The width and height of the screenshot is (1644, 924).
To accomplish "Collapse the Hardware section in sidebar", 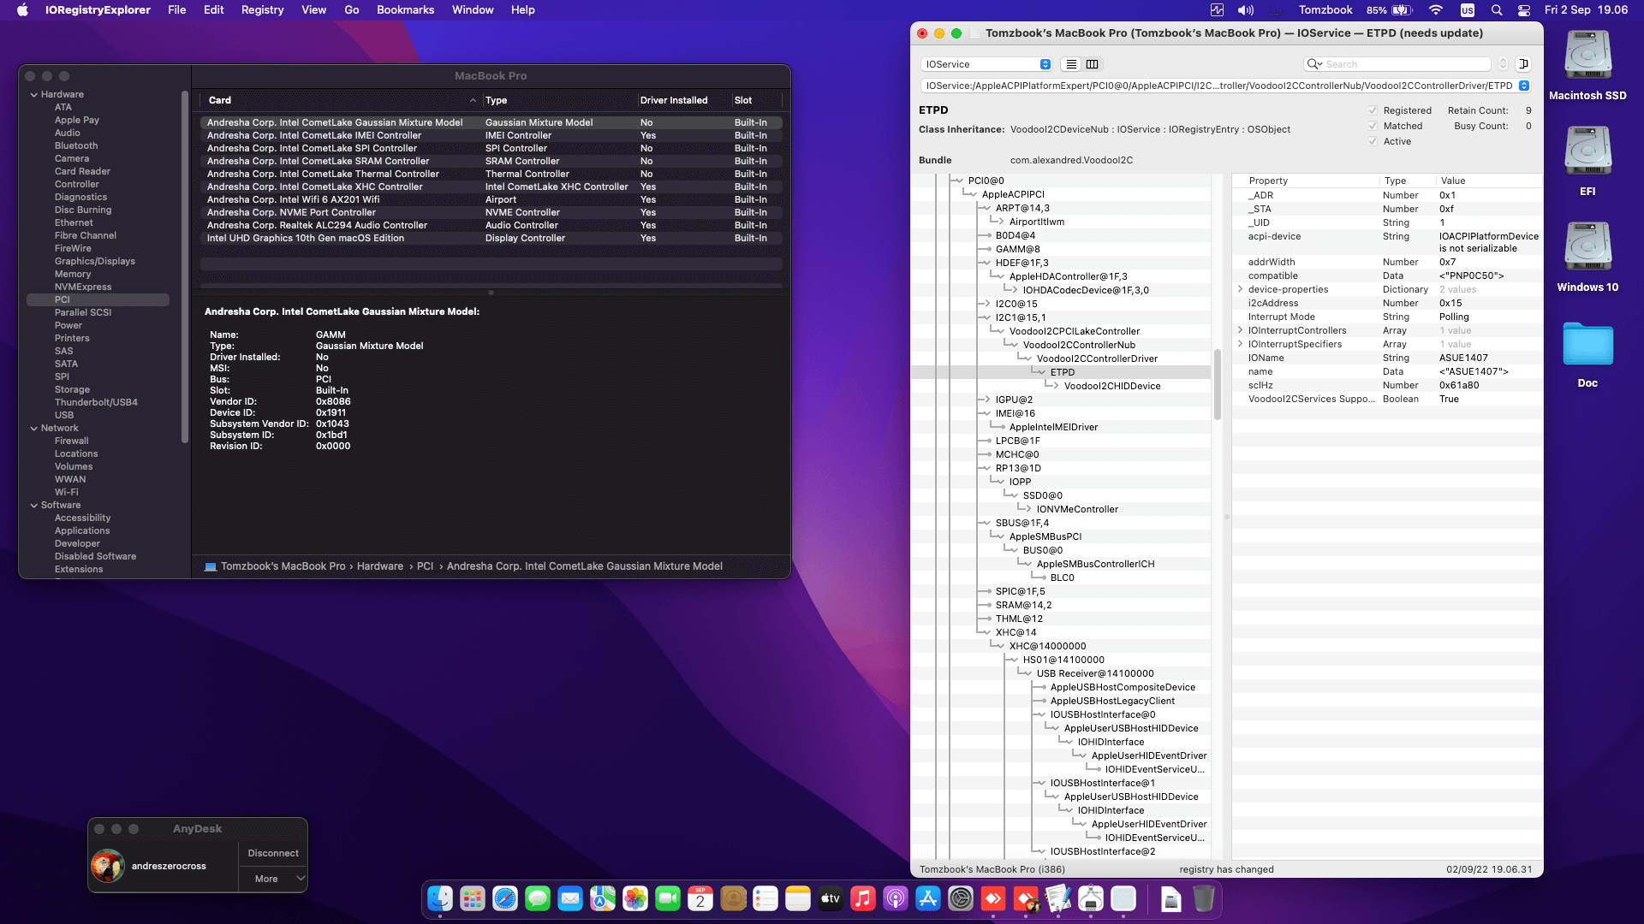I will [x=34, y=95].
